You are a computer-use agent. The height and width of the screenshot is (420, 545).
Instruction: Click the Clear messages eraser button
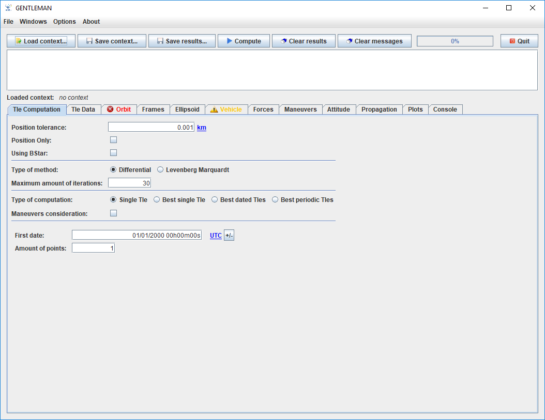(374, 41)
